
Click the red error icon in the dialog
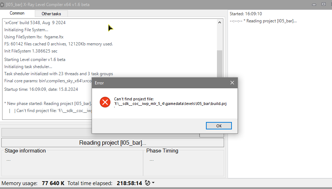click(105, 102)
